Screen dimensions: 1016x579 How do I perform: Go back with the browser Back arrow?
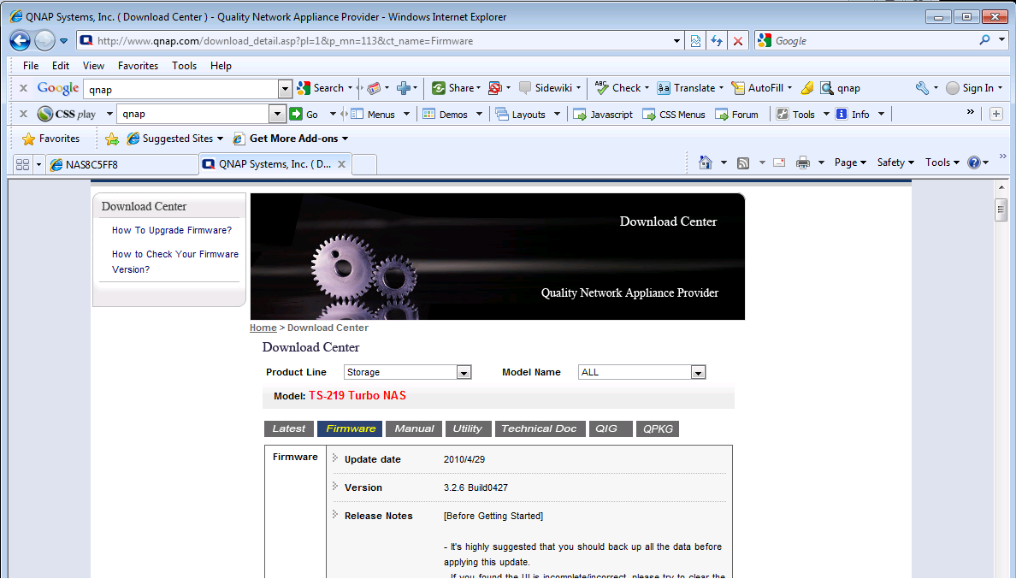pyautogui.click(x=20, y=41)
